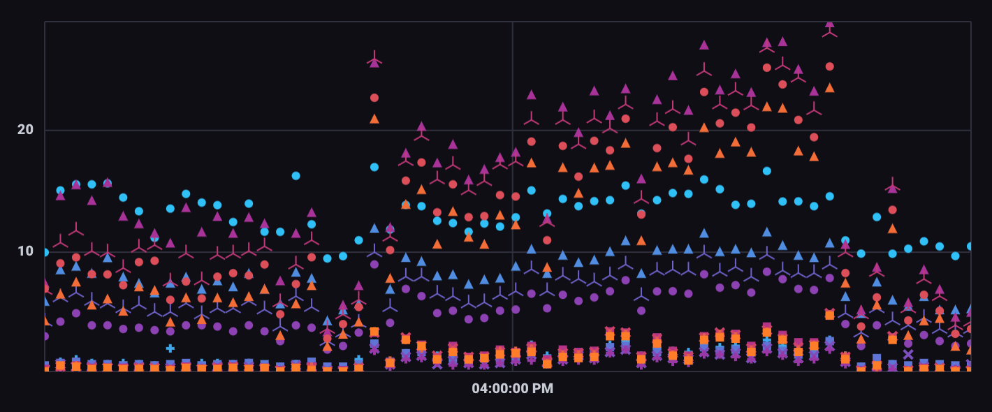The height and width of the screenshot is (412, 992).
Task: Click the blue triangle in the early spike column
Action: point(374,228)
